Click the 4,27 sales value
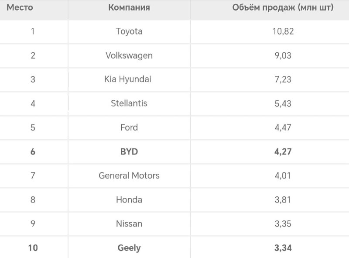The height and width of the screenshot is (258, 349). click(x=283, y=152)
